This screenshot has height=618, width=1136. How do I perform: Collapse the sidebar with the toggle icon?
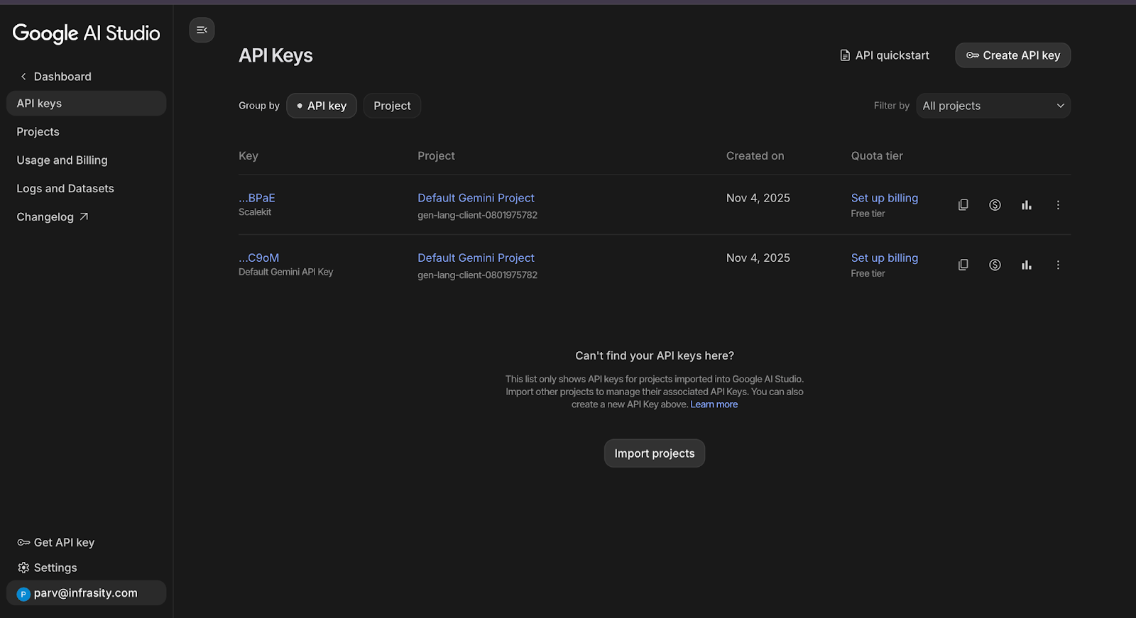pos(202,30)
